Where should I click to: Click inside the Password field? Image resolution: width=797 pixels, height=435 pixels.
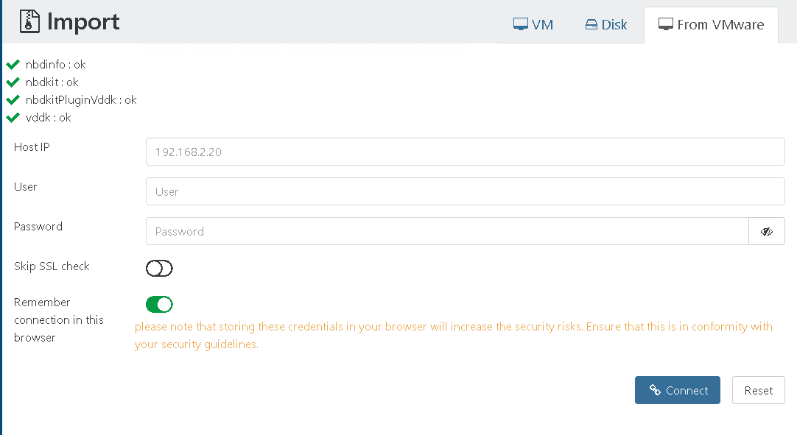(447, 231)
